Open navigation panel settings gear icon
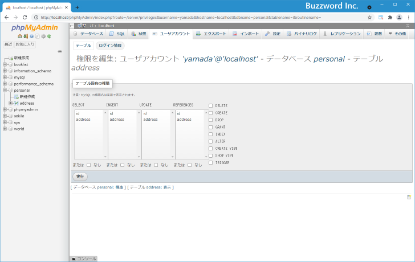The width and height of the screenshot is (415, 262). tap(43, 36)
